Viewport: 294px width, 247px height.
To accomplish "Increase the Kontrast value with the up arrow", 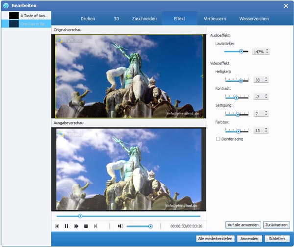I will pyautogui.click(x=266, y=95).
